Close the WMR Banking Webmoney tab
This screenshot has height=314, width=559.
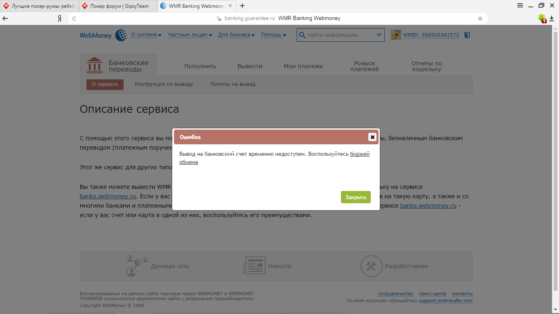click(x=231, y=6)
